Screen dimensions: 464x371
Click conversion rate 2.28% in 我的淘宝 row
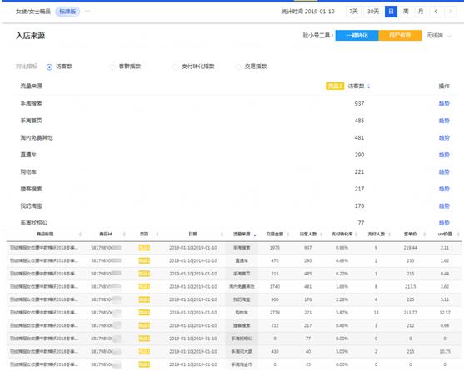tap(342, 299)
